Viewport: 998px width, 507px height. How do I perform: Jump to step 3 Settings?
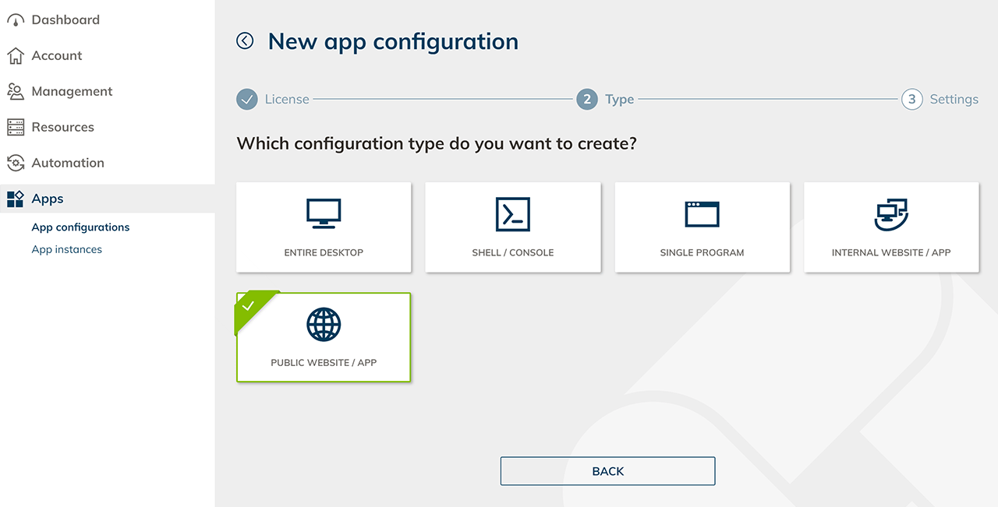(x=911, y=100)
